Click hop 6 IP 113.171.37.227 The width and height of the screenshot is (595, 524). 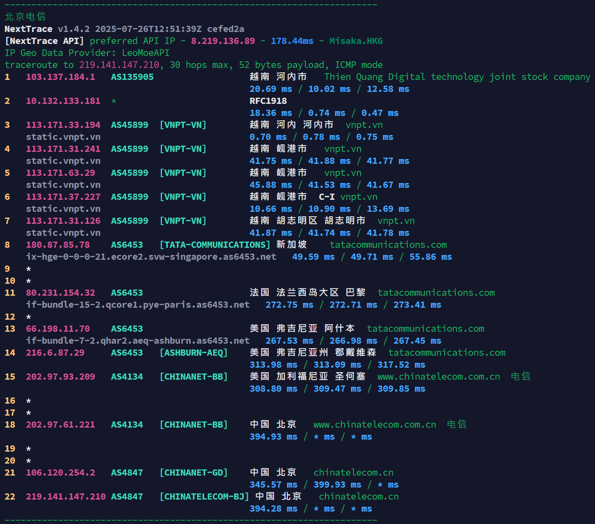pyautogui.click(x=63, y=197)
